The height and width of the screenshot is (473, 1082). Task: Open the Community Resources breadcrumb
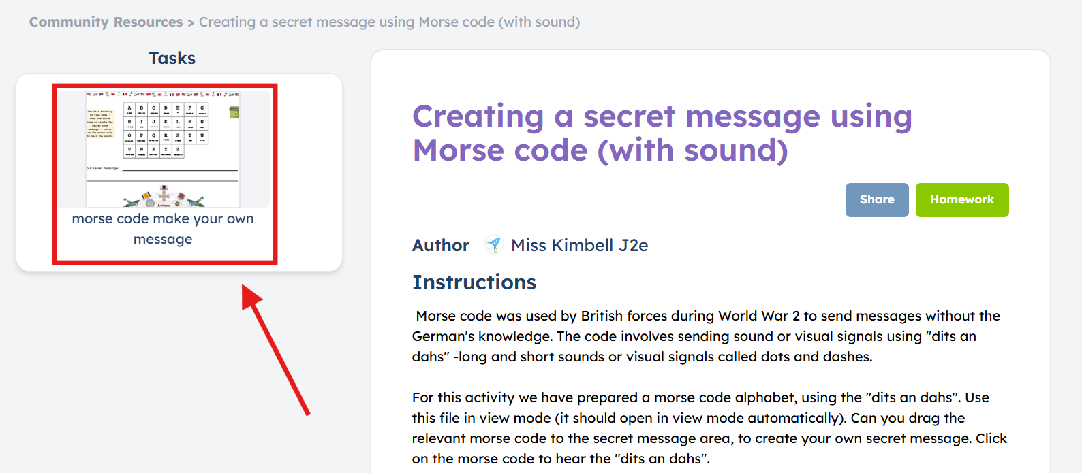[106, 22]
